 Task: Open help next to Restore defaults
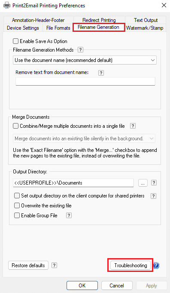coord(54,265)
